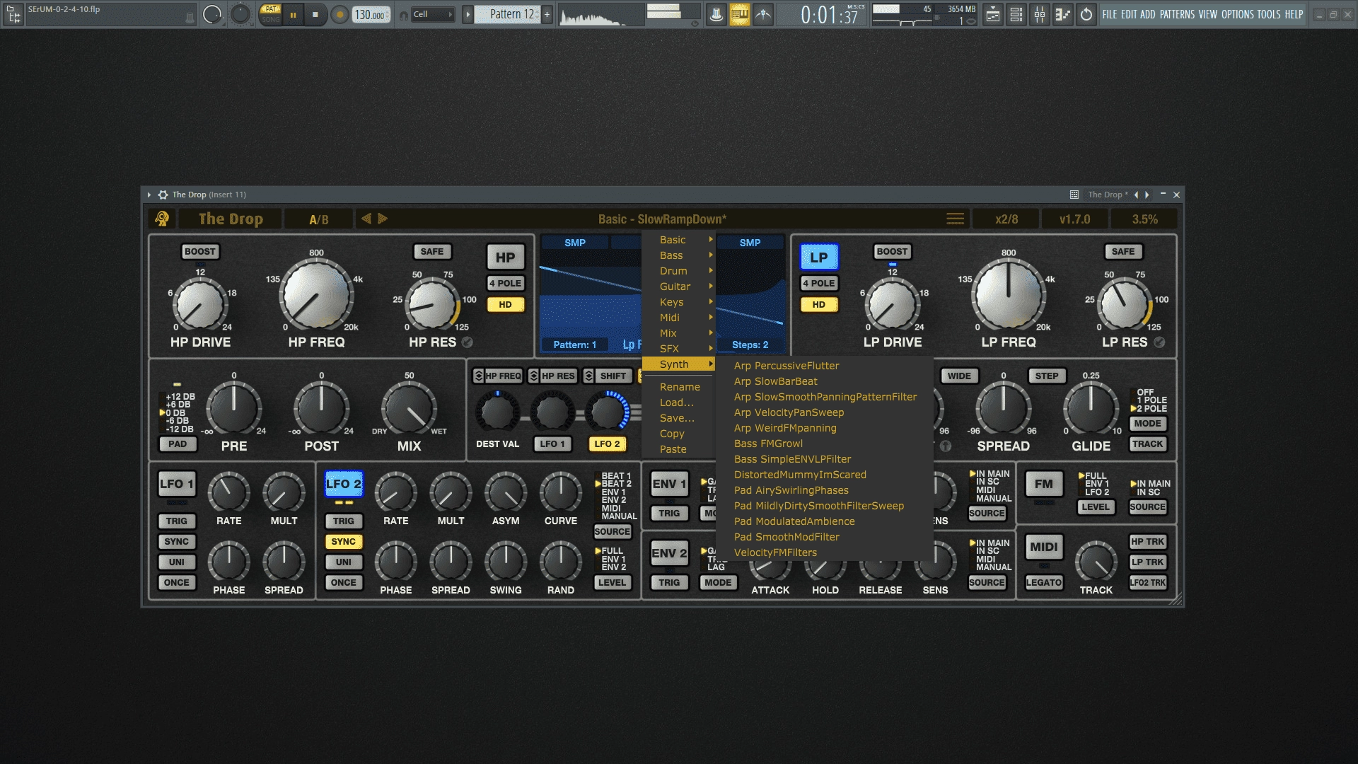Click The Drop lion logo icon

[x=162, y=219]
